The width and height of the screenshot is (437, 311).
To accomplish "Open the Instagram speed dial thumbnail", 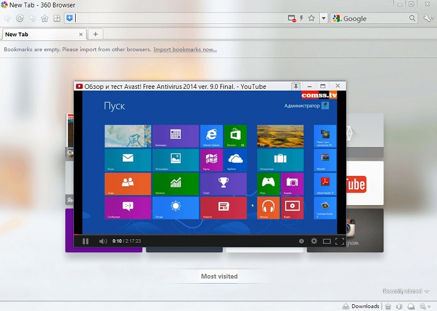I will pos(365,230).
